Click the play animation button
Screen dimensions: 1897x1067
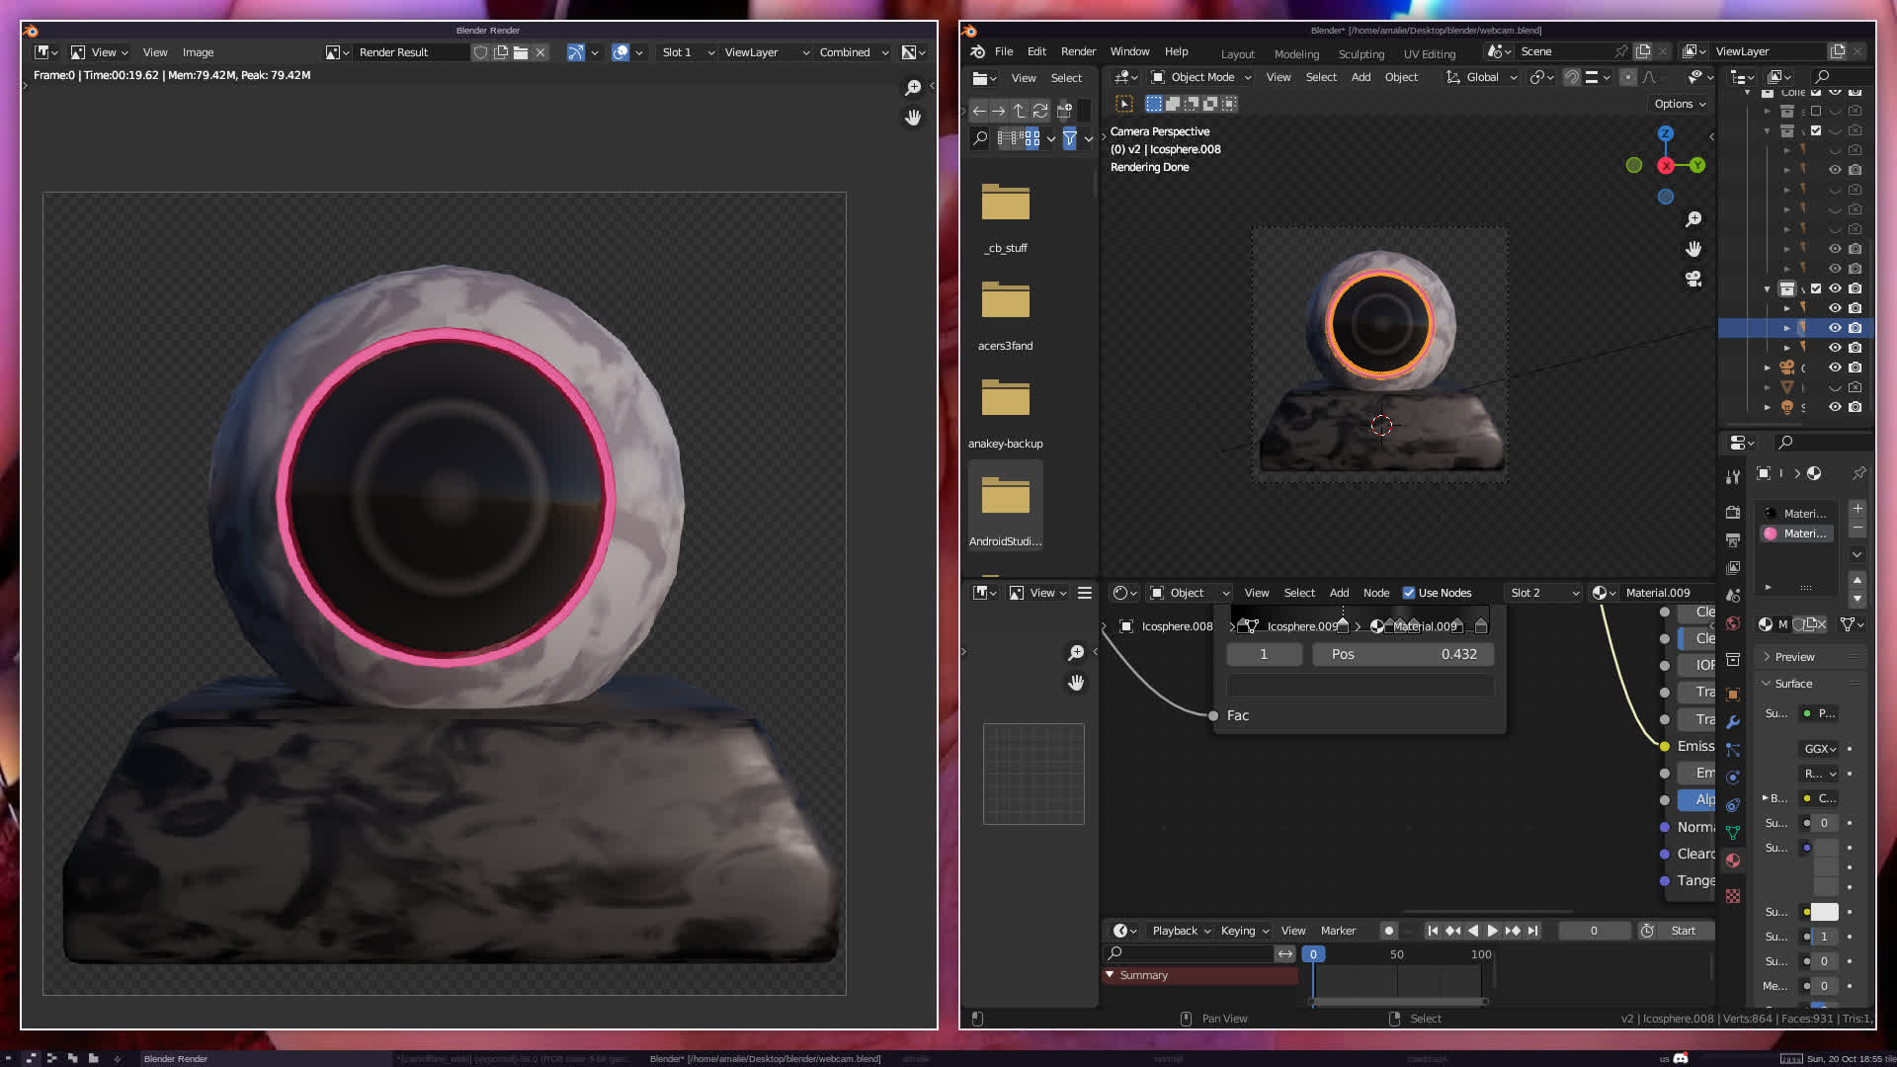1493,931
